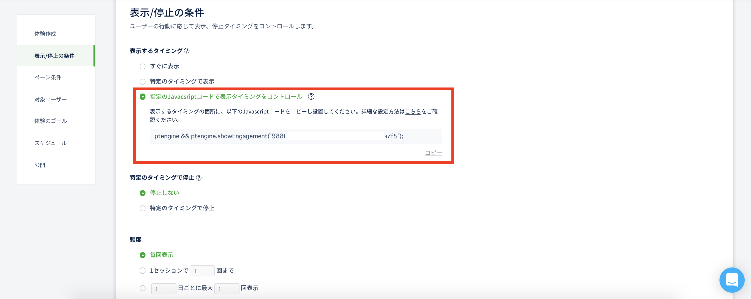Viewport: 751px width, 299px height.
Task: Click the ptengine.showEngagement code field
Action: click(x=295, y=136)
